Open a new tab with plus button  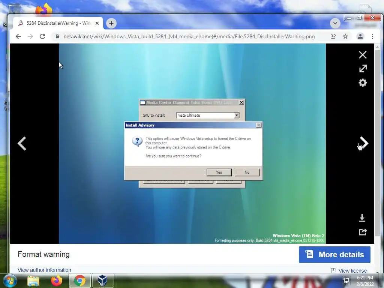111,23
